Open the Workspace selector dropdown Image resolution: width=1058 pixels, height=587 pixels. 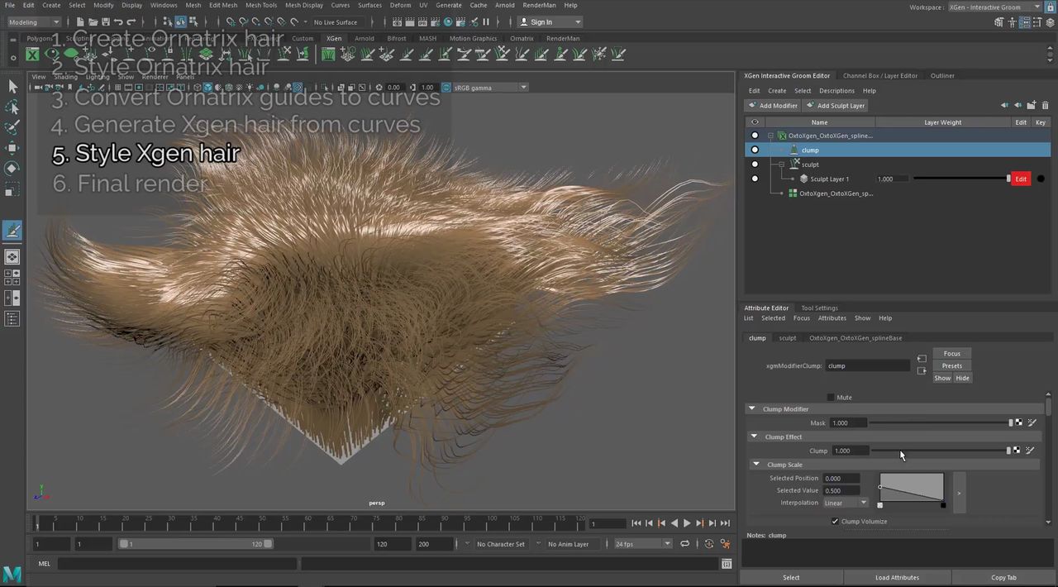pos(994,7)
